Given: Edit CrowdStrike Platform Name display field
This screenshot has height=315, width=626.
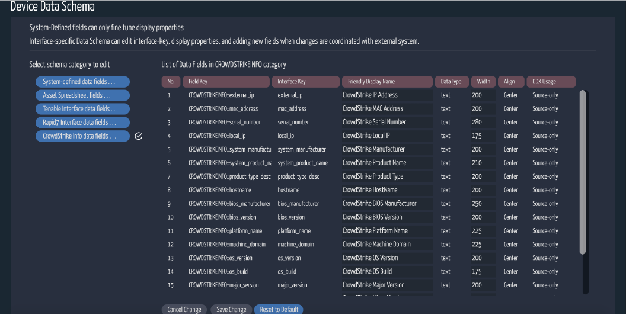Looking at the screenshot, I should 387,231.
